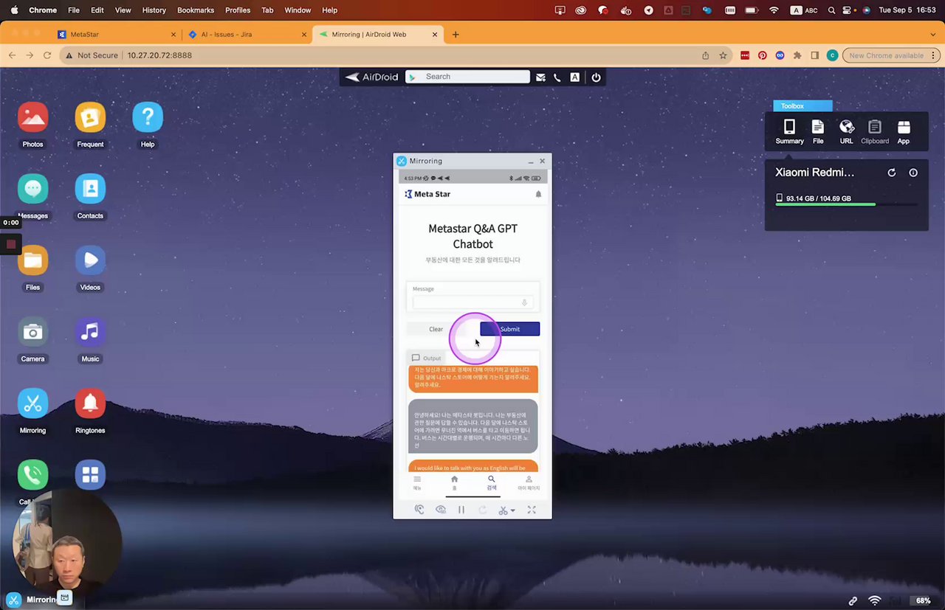Click the Submit button in chatbot
945x610 pixels.
(x=509, y=329)
